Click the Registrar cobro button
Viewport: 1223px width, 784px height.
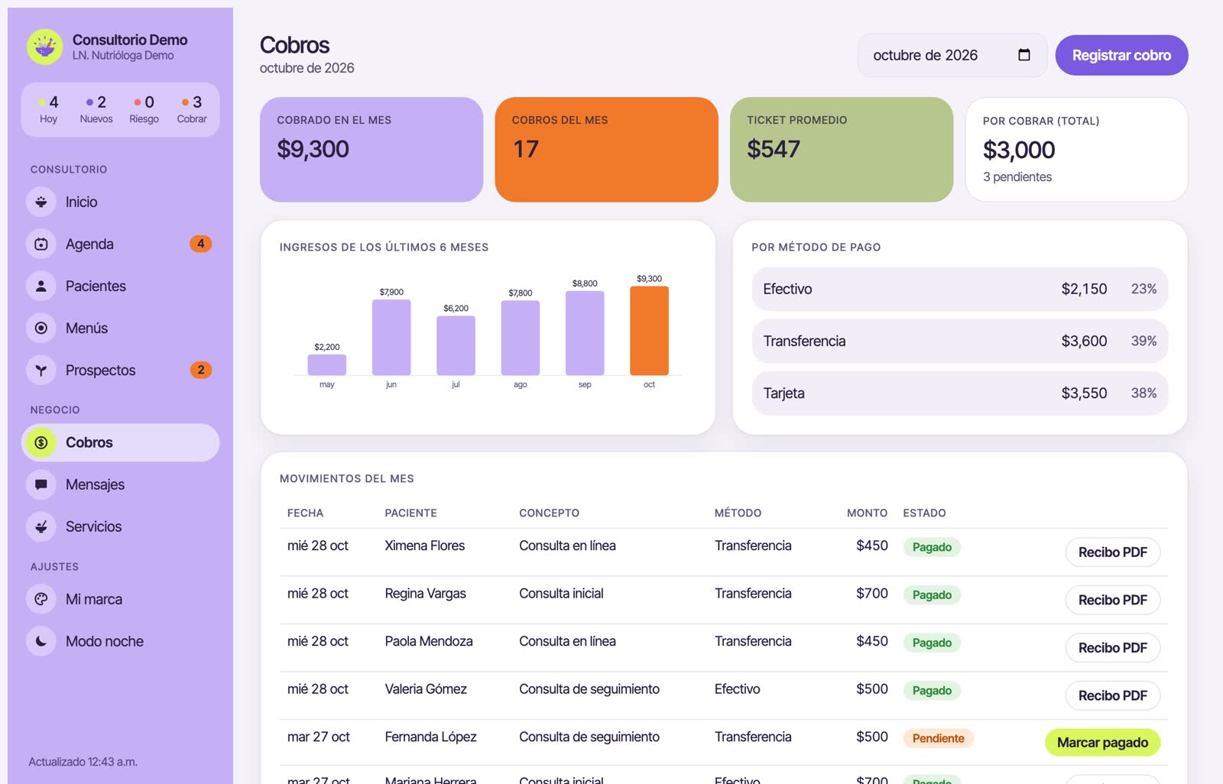click(1121, 55)
